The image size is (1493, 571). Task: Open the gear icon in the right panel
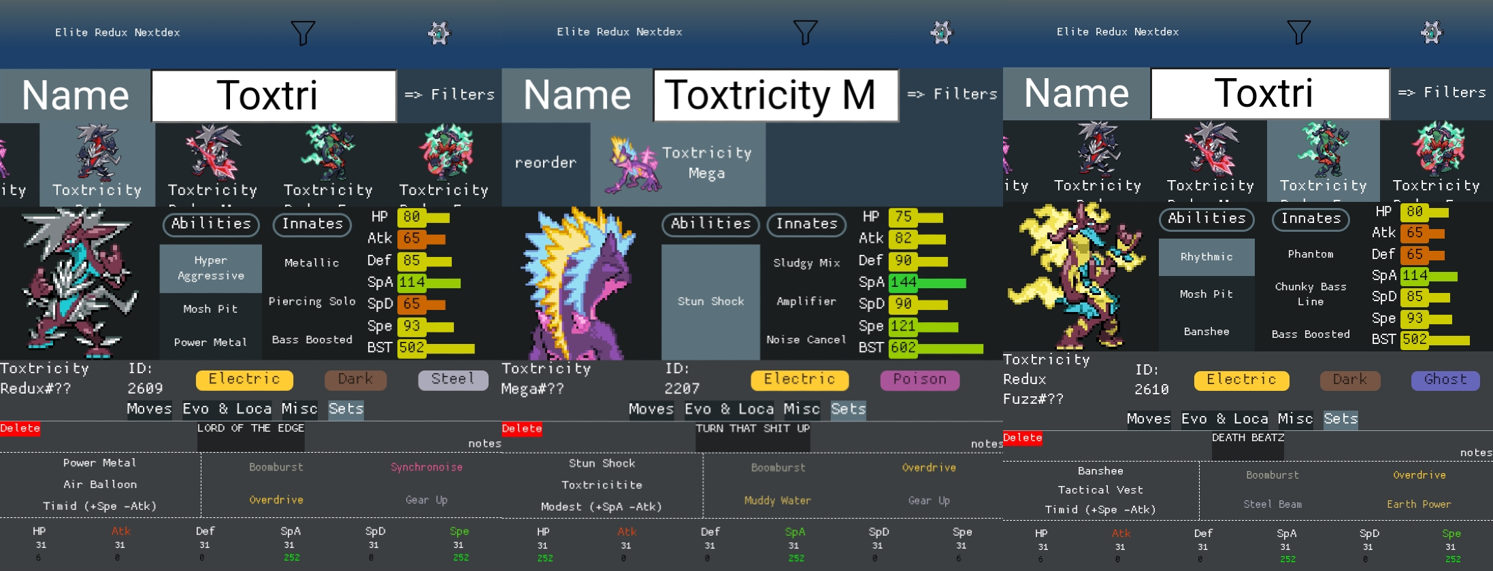tap(1432, 32)
